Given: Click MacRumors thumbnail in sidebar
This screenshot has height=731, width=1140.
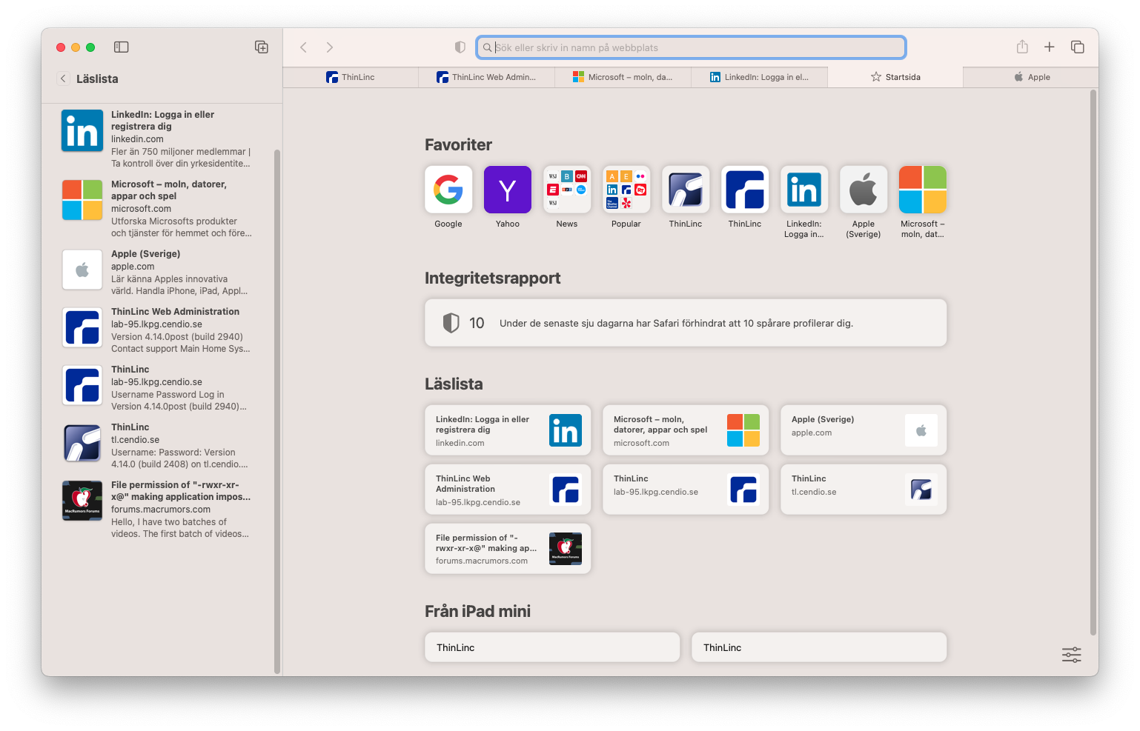Looking at the screenshot, I should coord(82,501).
